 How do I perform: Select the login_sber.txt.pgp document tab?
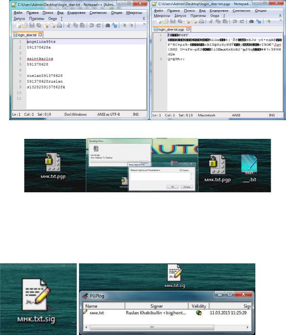tap(172, 29)
